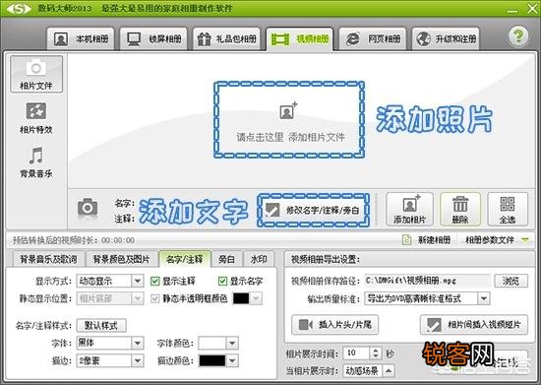Image resolution: width=541 pixels, height=385 pixels.
Task: Switch to the 视频相册 tab
Action: [x=299, y=39]
